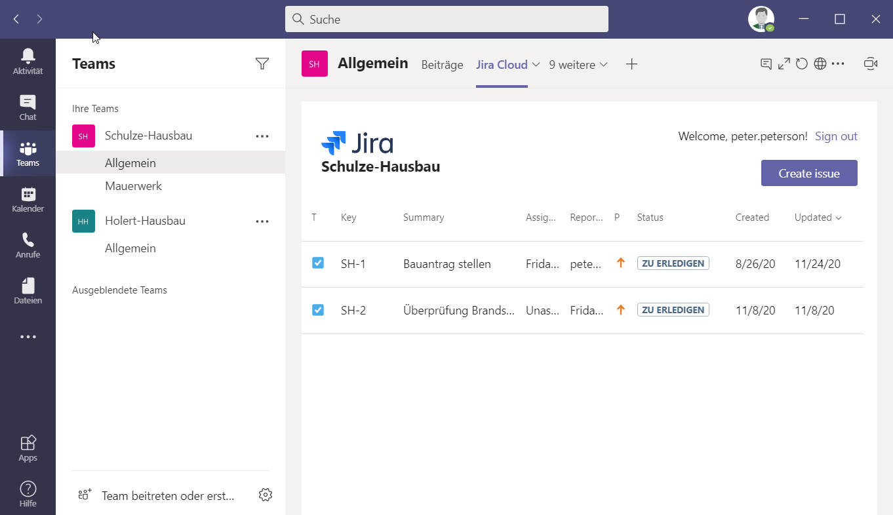The height and width of the screenshot is (515, 893).
Task: Click the join or create team icon
Action: coord(85,495)
